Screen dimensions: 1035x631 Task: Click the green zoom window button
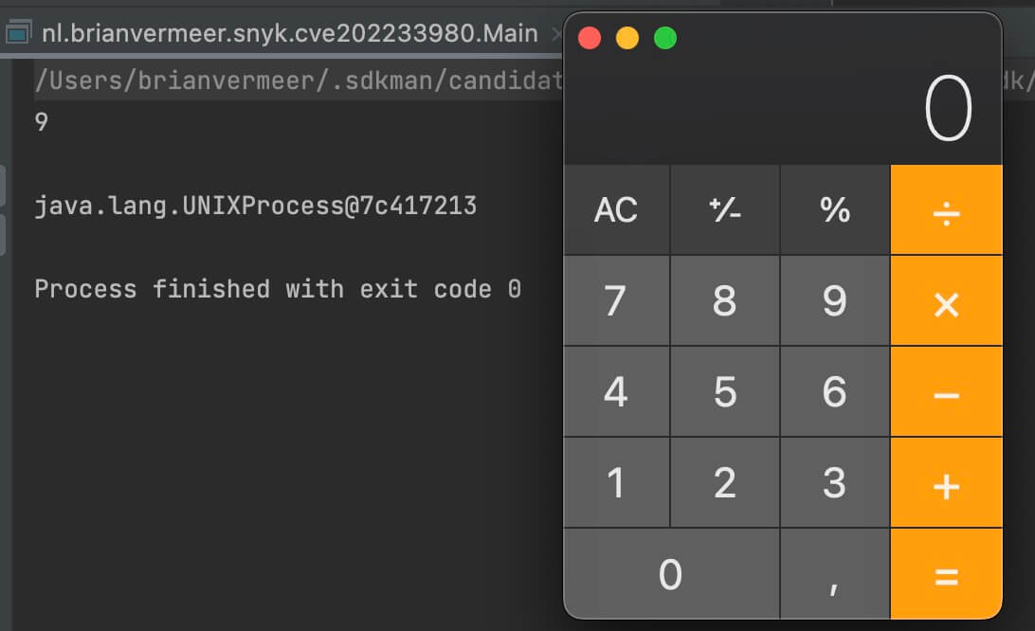[x=664, y=38]
